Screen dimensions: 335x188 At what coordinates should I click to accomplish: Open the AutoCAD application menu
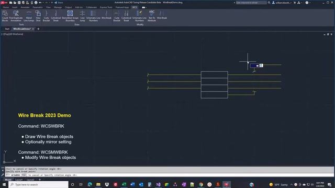[4, 3]
